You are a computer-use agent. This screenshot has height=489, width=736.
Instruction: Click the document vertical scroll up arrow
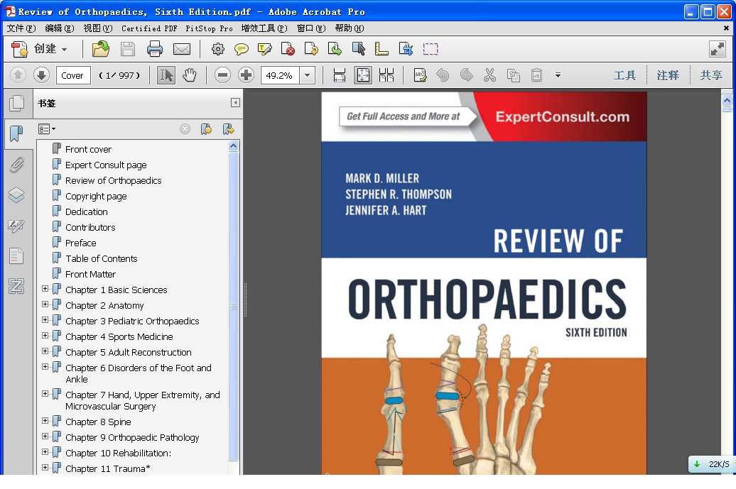[x=727, y=100]
